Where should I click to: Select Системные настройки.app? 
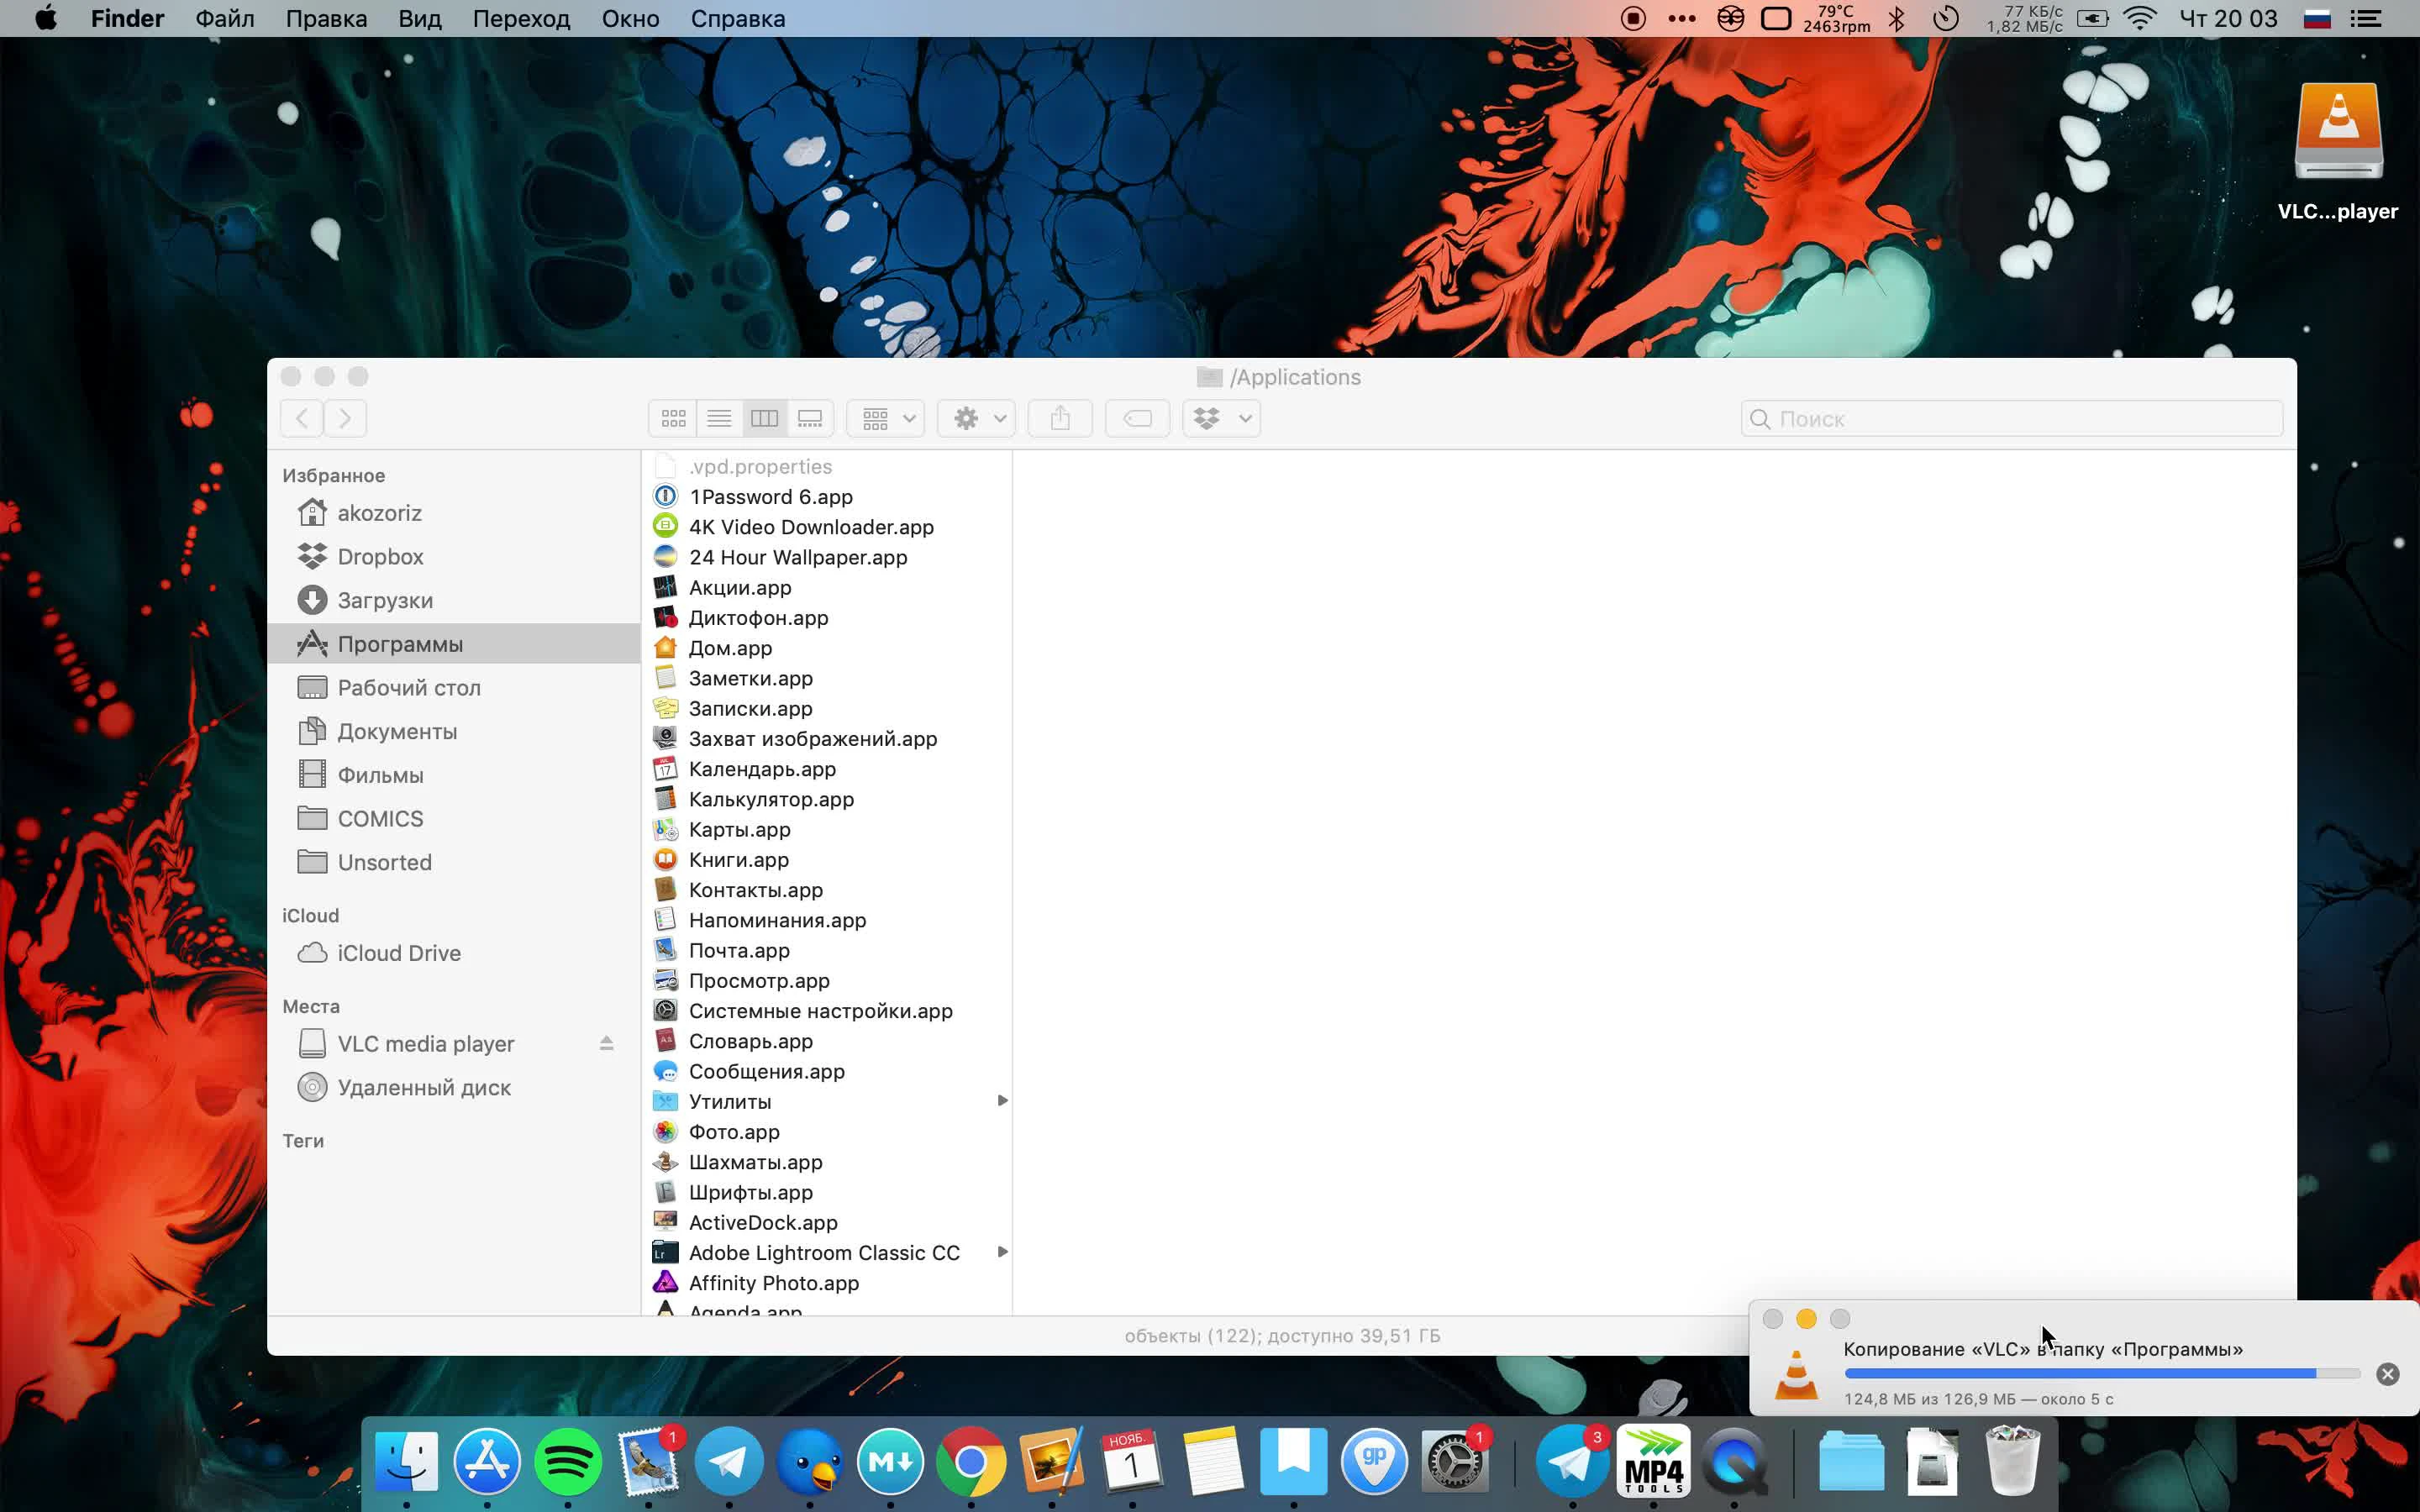tap(828, 1011)
